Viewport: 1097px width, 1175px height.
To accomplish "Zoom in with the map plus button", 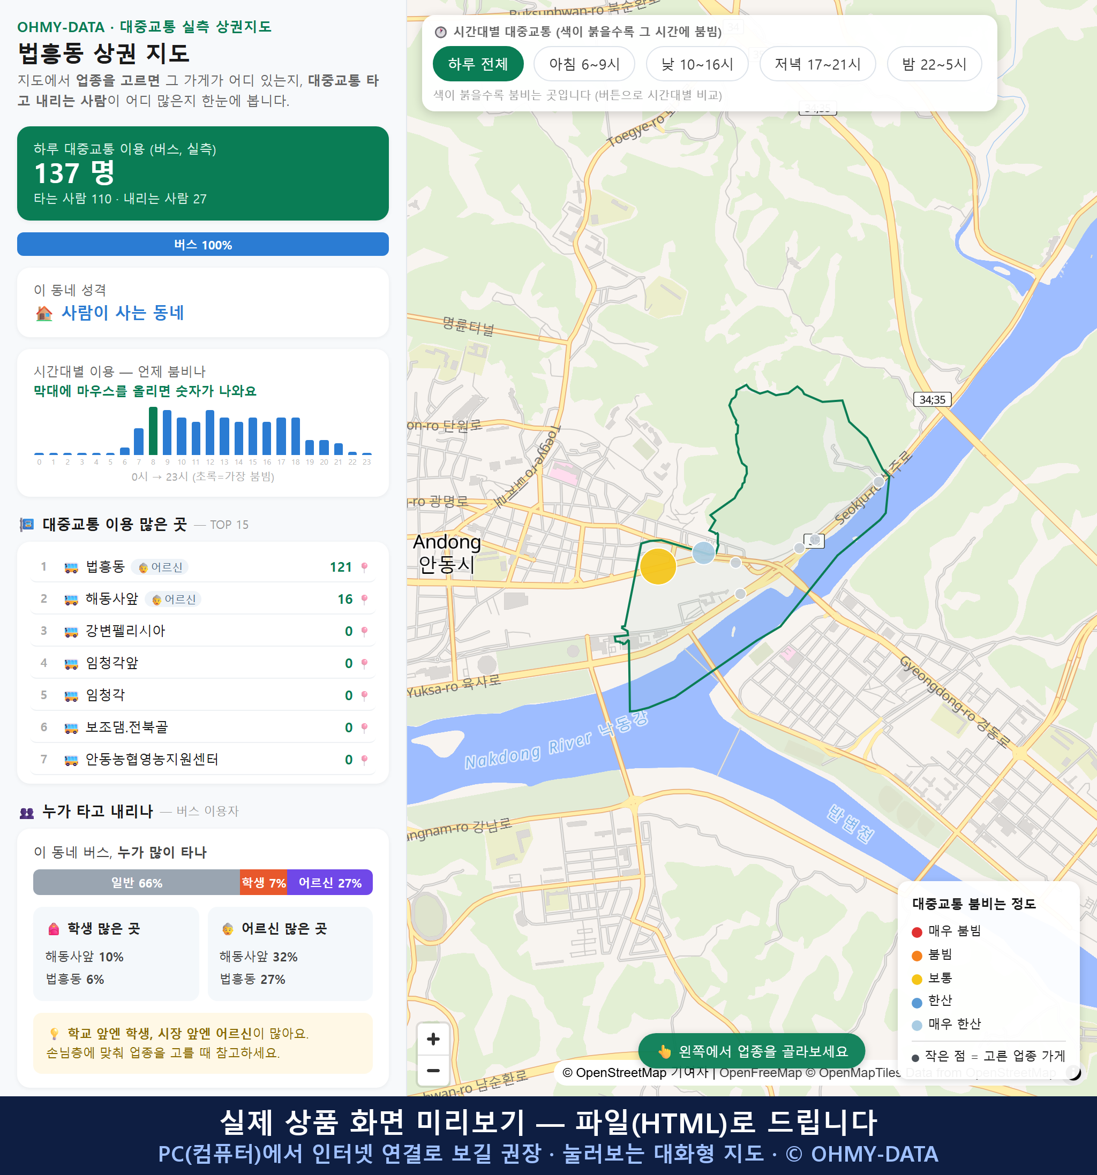I will (433, 1038).
